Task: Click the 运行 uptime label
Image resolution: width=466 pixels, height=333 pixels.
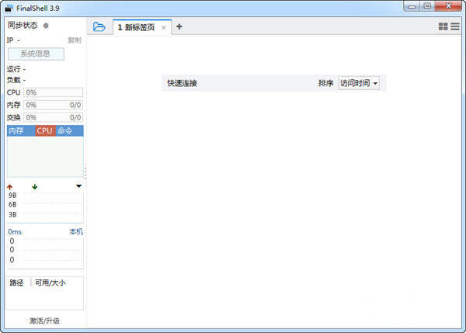Action: coord(14,69)
